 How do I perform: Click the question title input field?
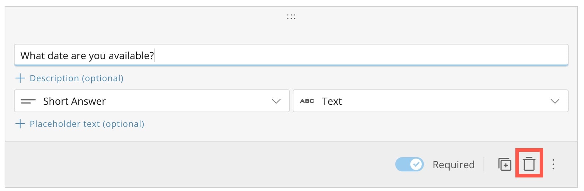(291, 55)
